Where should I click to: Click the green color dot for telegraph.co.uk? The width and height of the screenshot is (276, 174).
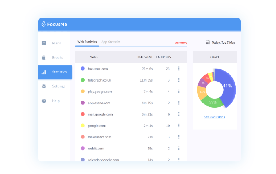[83, 80]
